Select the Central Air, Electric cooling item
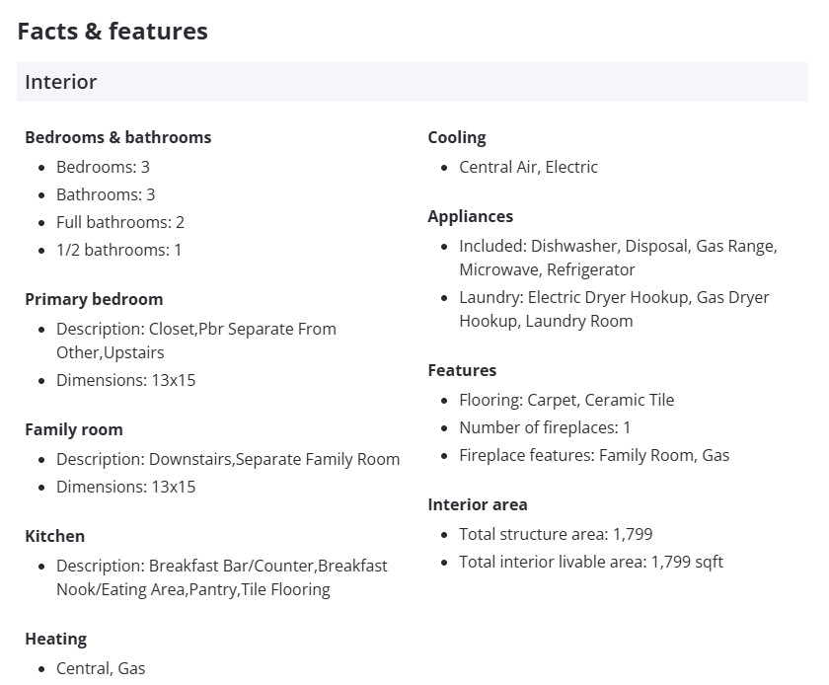Viewport: 829px width, 685px height. (528, 167)
